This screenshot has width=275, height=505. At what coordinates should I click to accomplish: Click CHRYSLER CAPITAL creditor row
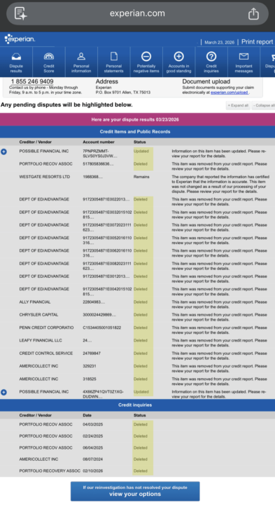coord(38,315)
